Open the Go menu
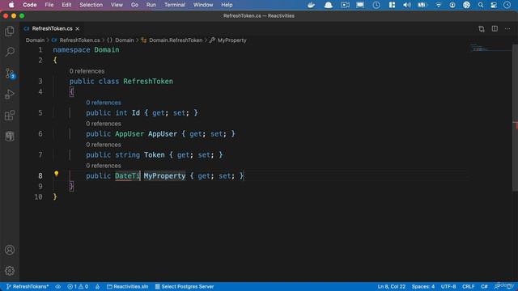This screenshot has height=291, width=518. [x=134, y=5]
